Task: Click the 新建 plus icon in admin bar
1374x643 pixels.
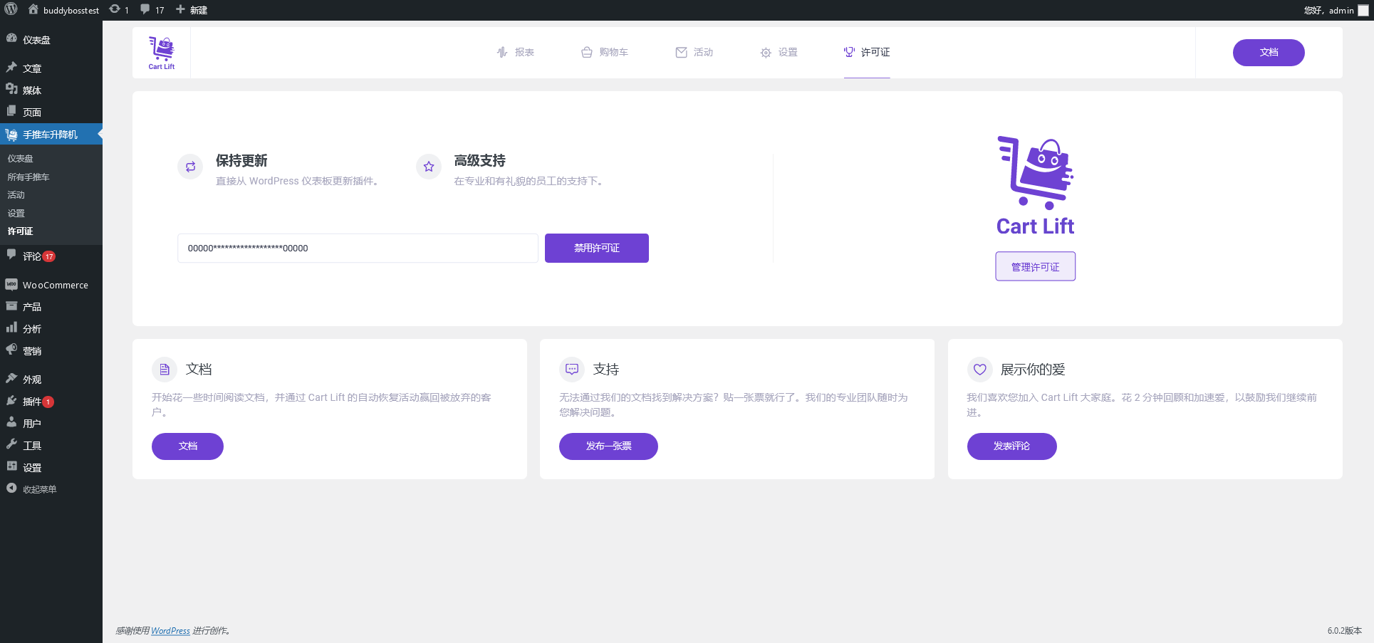Action: point(180,10)
